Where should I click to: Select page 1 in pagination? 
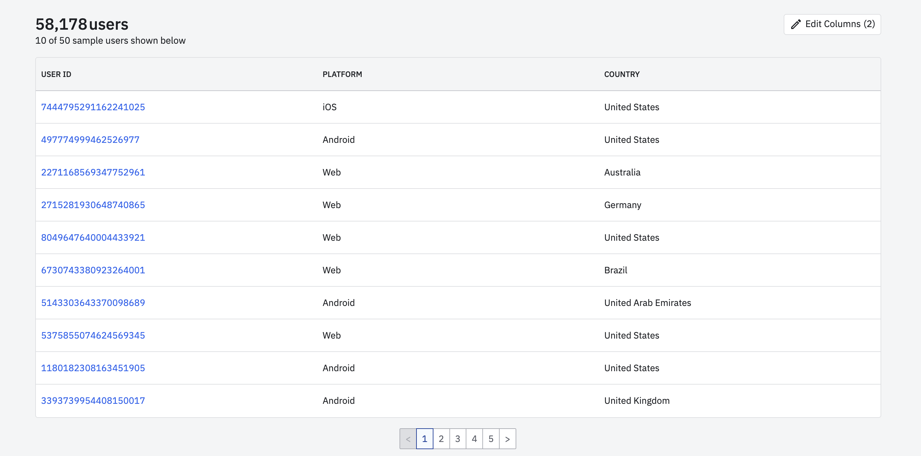[x=424, y=439]
